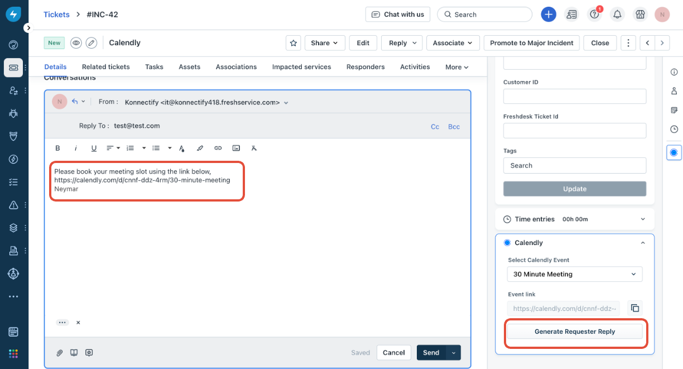Open the Tasks checklist icon in sidebar
This screenshot has width=683, height=369.
pyautogui.click(x=13, y=182)
